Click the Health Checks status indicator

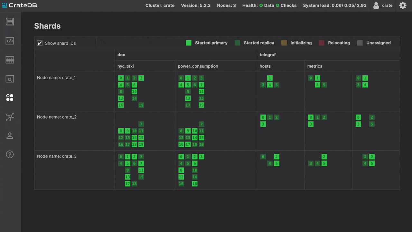[286, 5]
